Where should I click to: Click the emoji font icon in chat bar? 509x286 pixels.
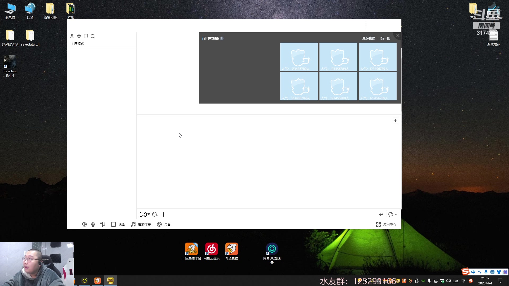155,215
